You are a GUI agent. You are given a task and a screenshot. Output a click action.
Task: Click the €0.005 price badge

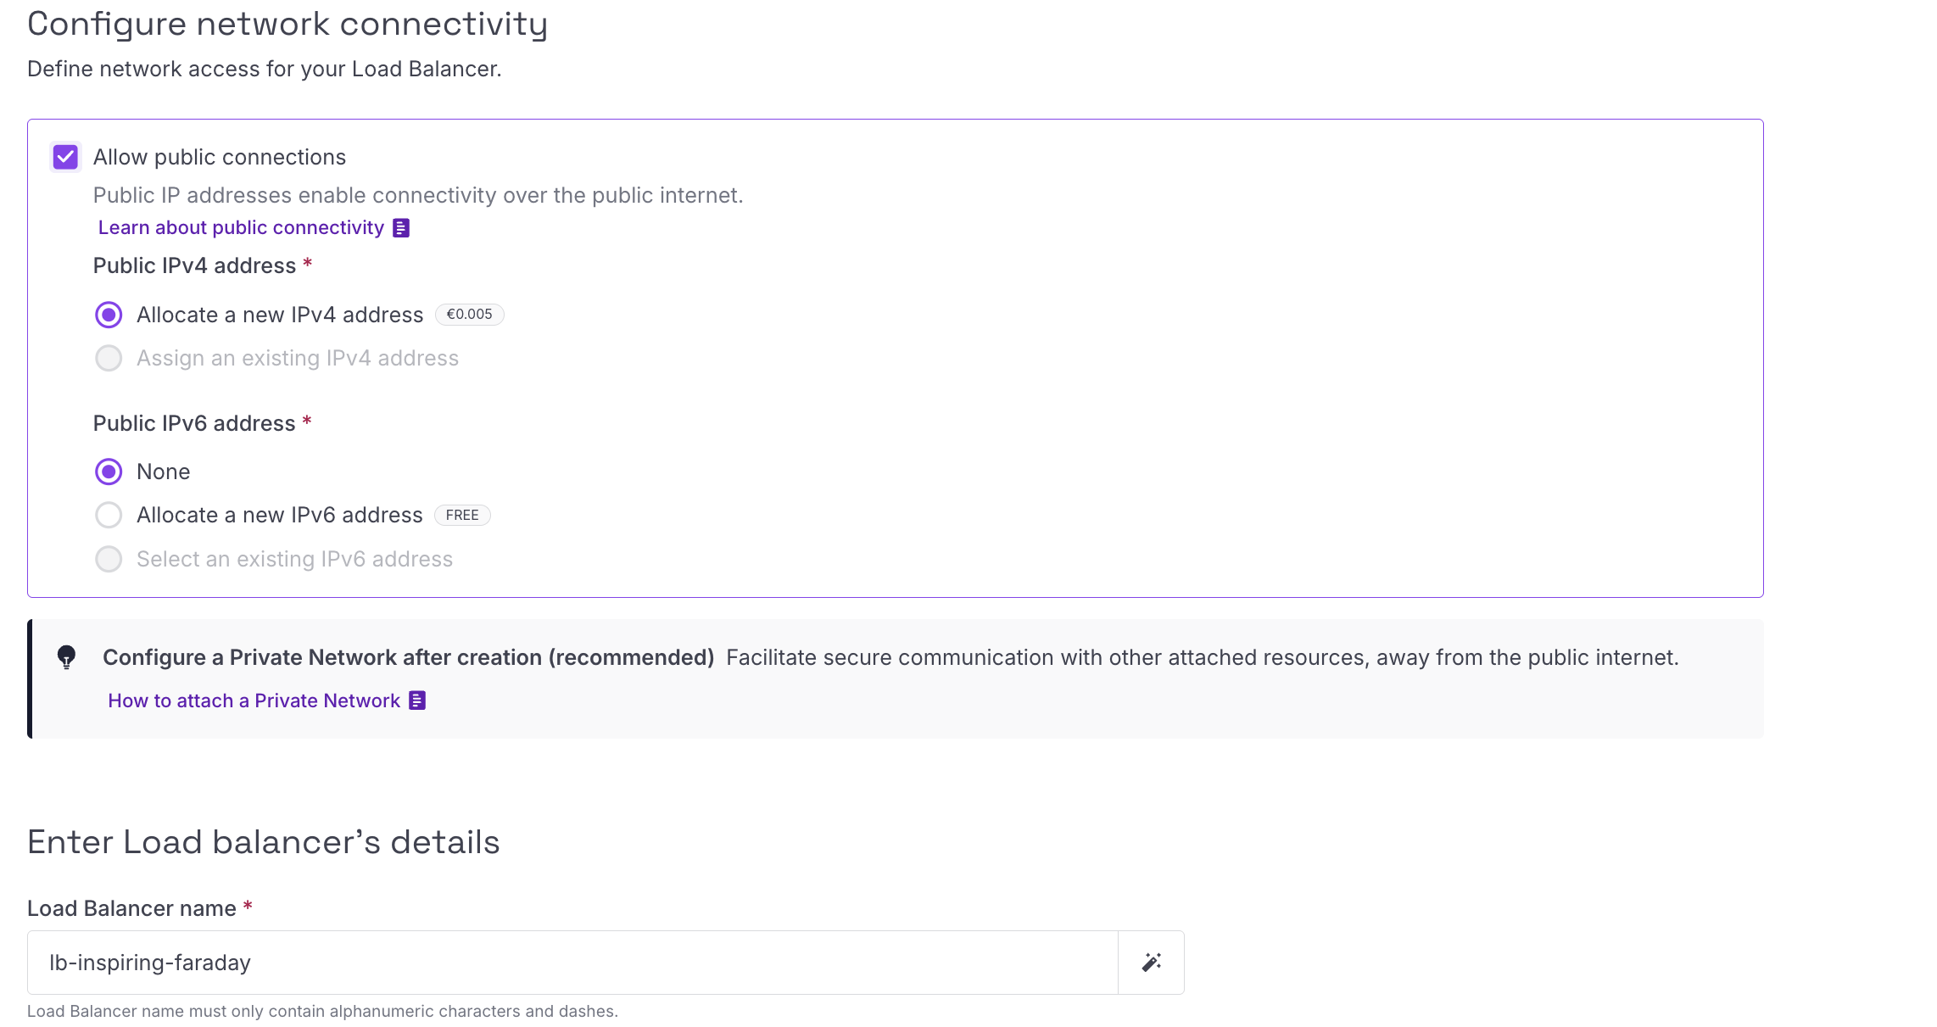pos(469,315)
